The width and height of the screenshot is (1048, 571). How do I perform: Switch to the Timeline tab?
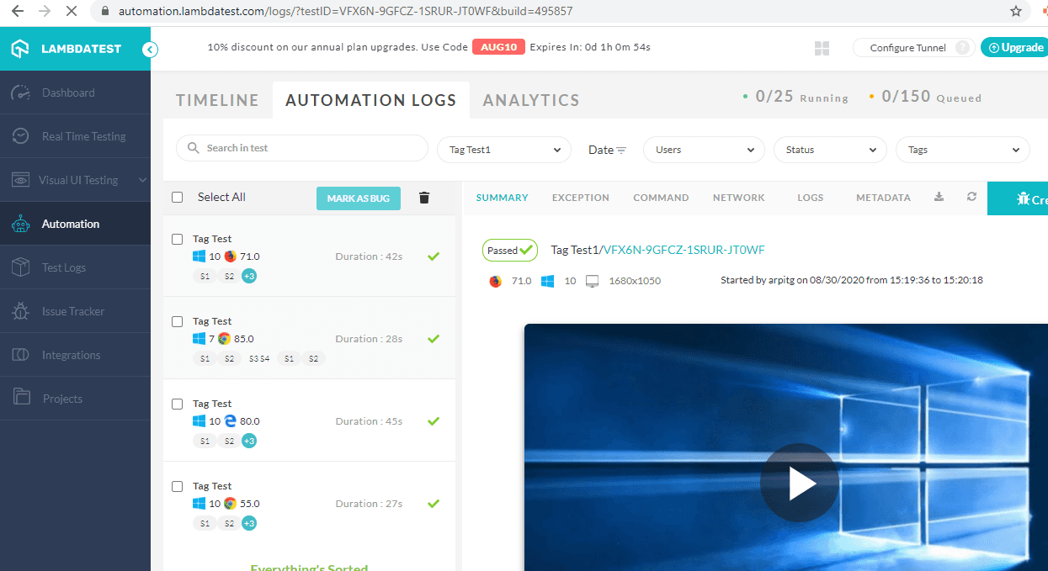(217, 100)
